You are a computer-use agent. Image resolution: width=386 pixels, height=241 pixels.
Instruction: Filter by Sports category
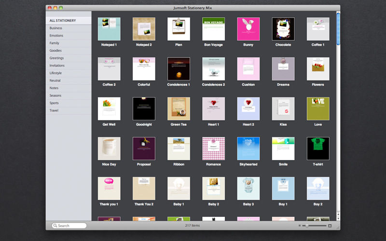[x=69, y=103]
